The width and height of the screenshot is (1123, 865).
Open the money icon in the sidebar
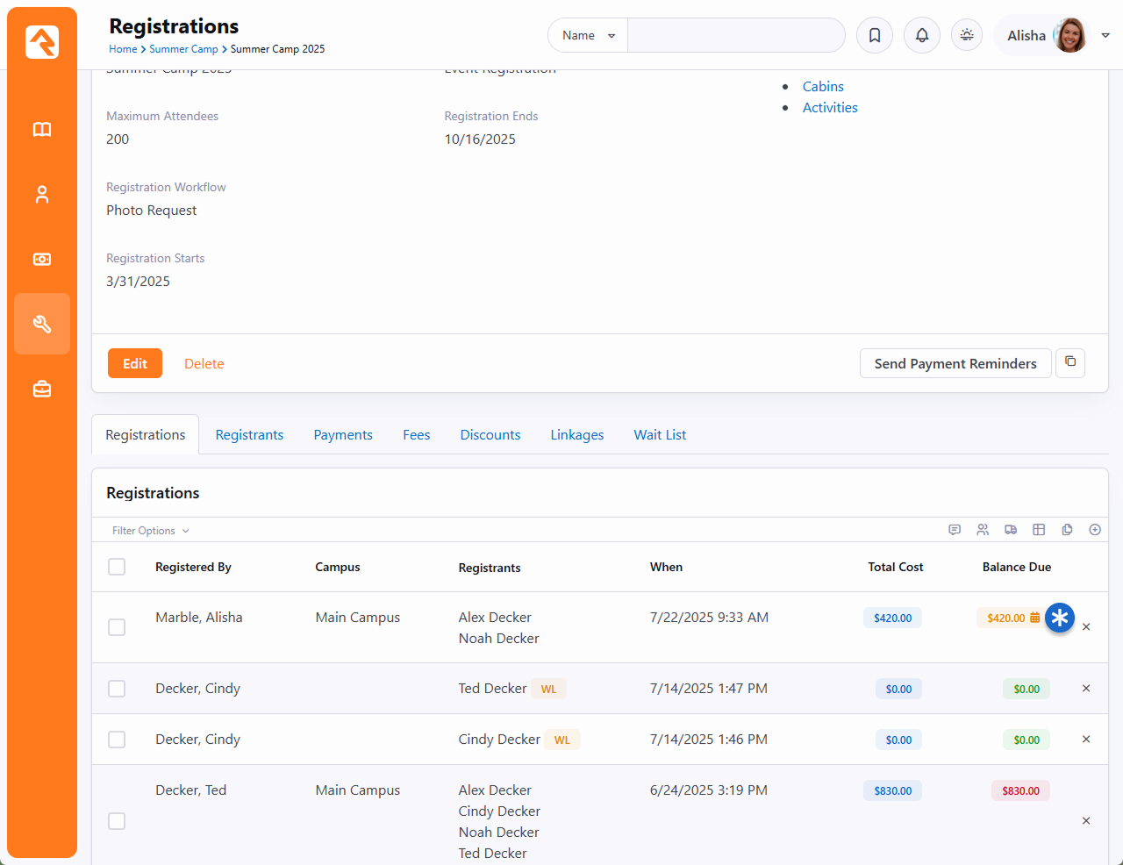pos(42,260)
